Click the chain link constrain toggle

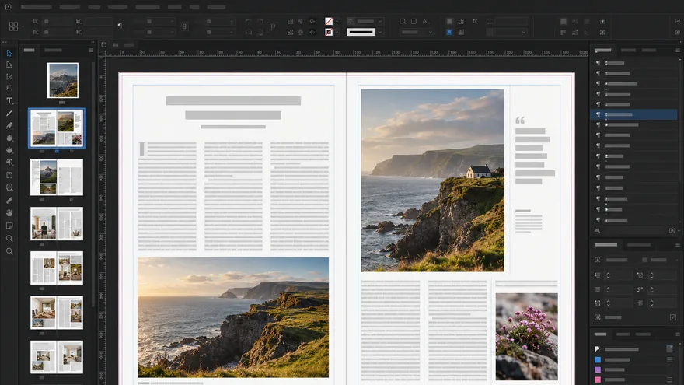pyautogui.click(x=184, y=26)
